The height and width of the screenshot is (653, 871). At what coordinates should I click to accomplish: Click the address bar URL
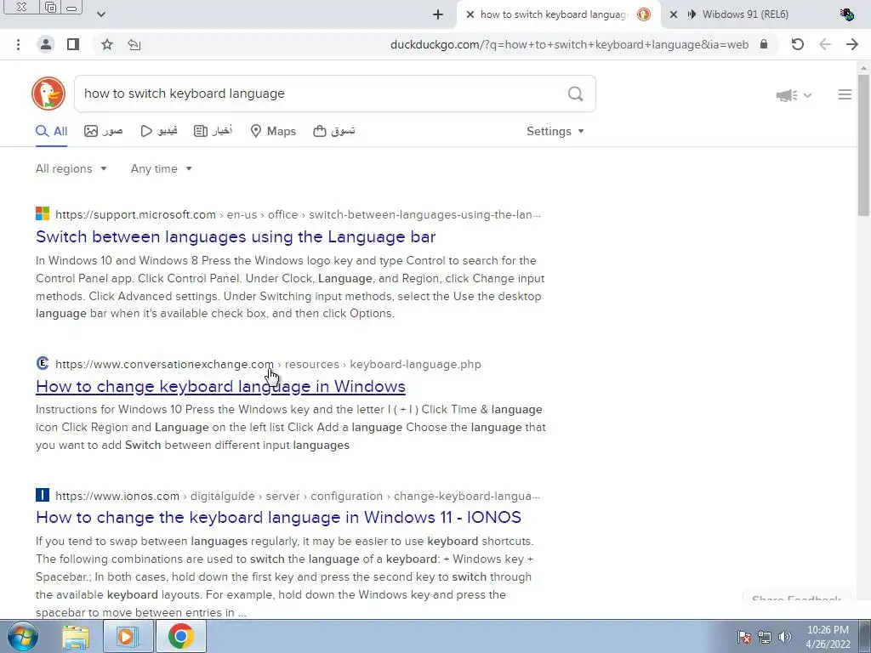(x=569, y=44)
